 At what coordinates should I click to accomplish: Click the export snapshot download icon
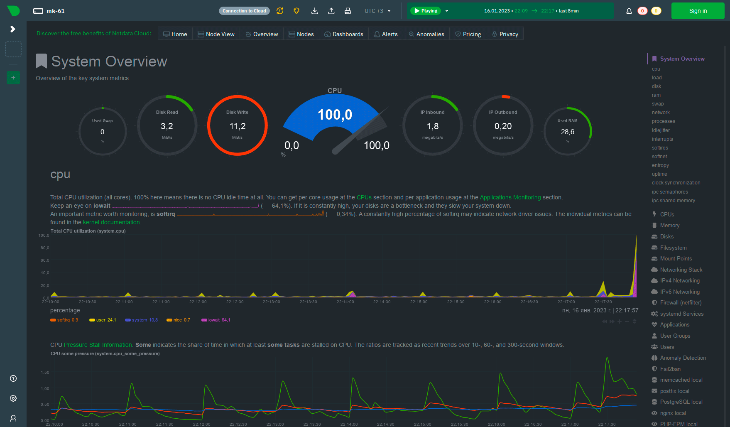click(x=315, y=11)
